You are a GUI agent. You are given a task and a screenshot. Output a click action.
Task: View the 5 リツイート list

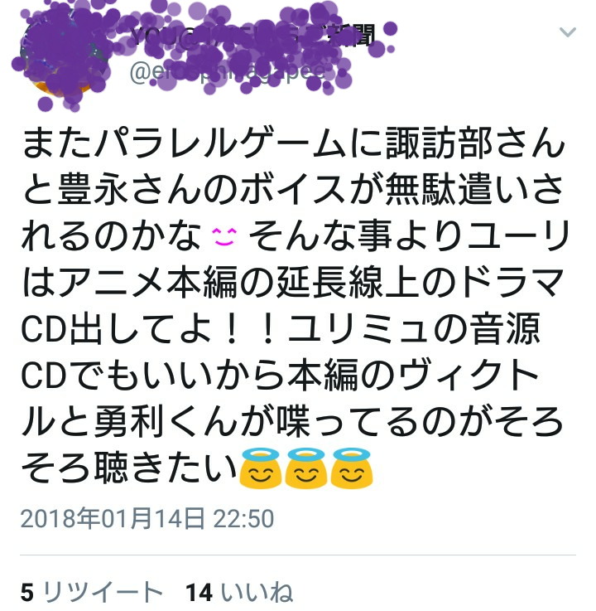pos(91,592)
